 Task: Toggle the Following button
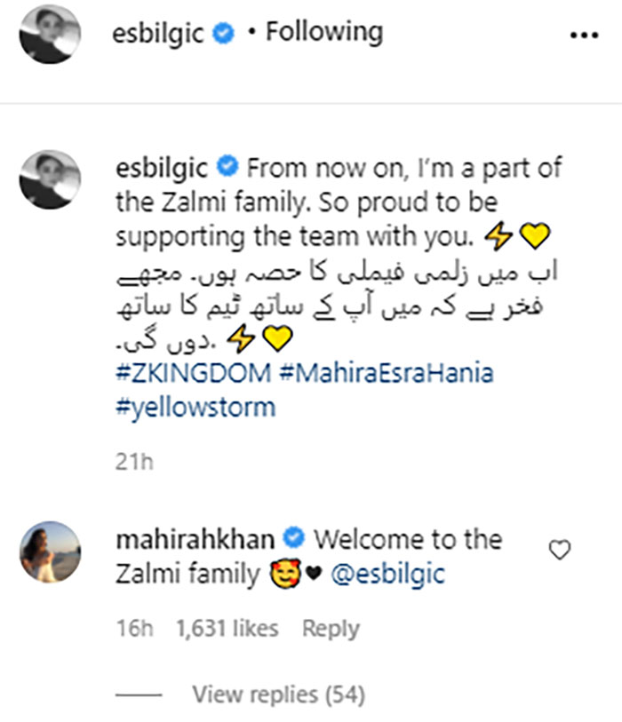[324, 34]
